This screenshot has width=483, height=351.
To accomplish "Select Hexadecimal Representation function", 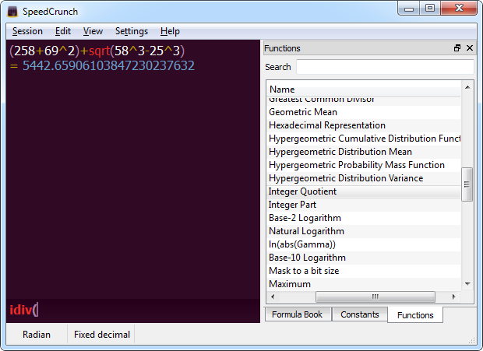I will point(364,125).
